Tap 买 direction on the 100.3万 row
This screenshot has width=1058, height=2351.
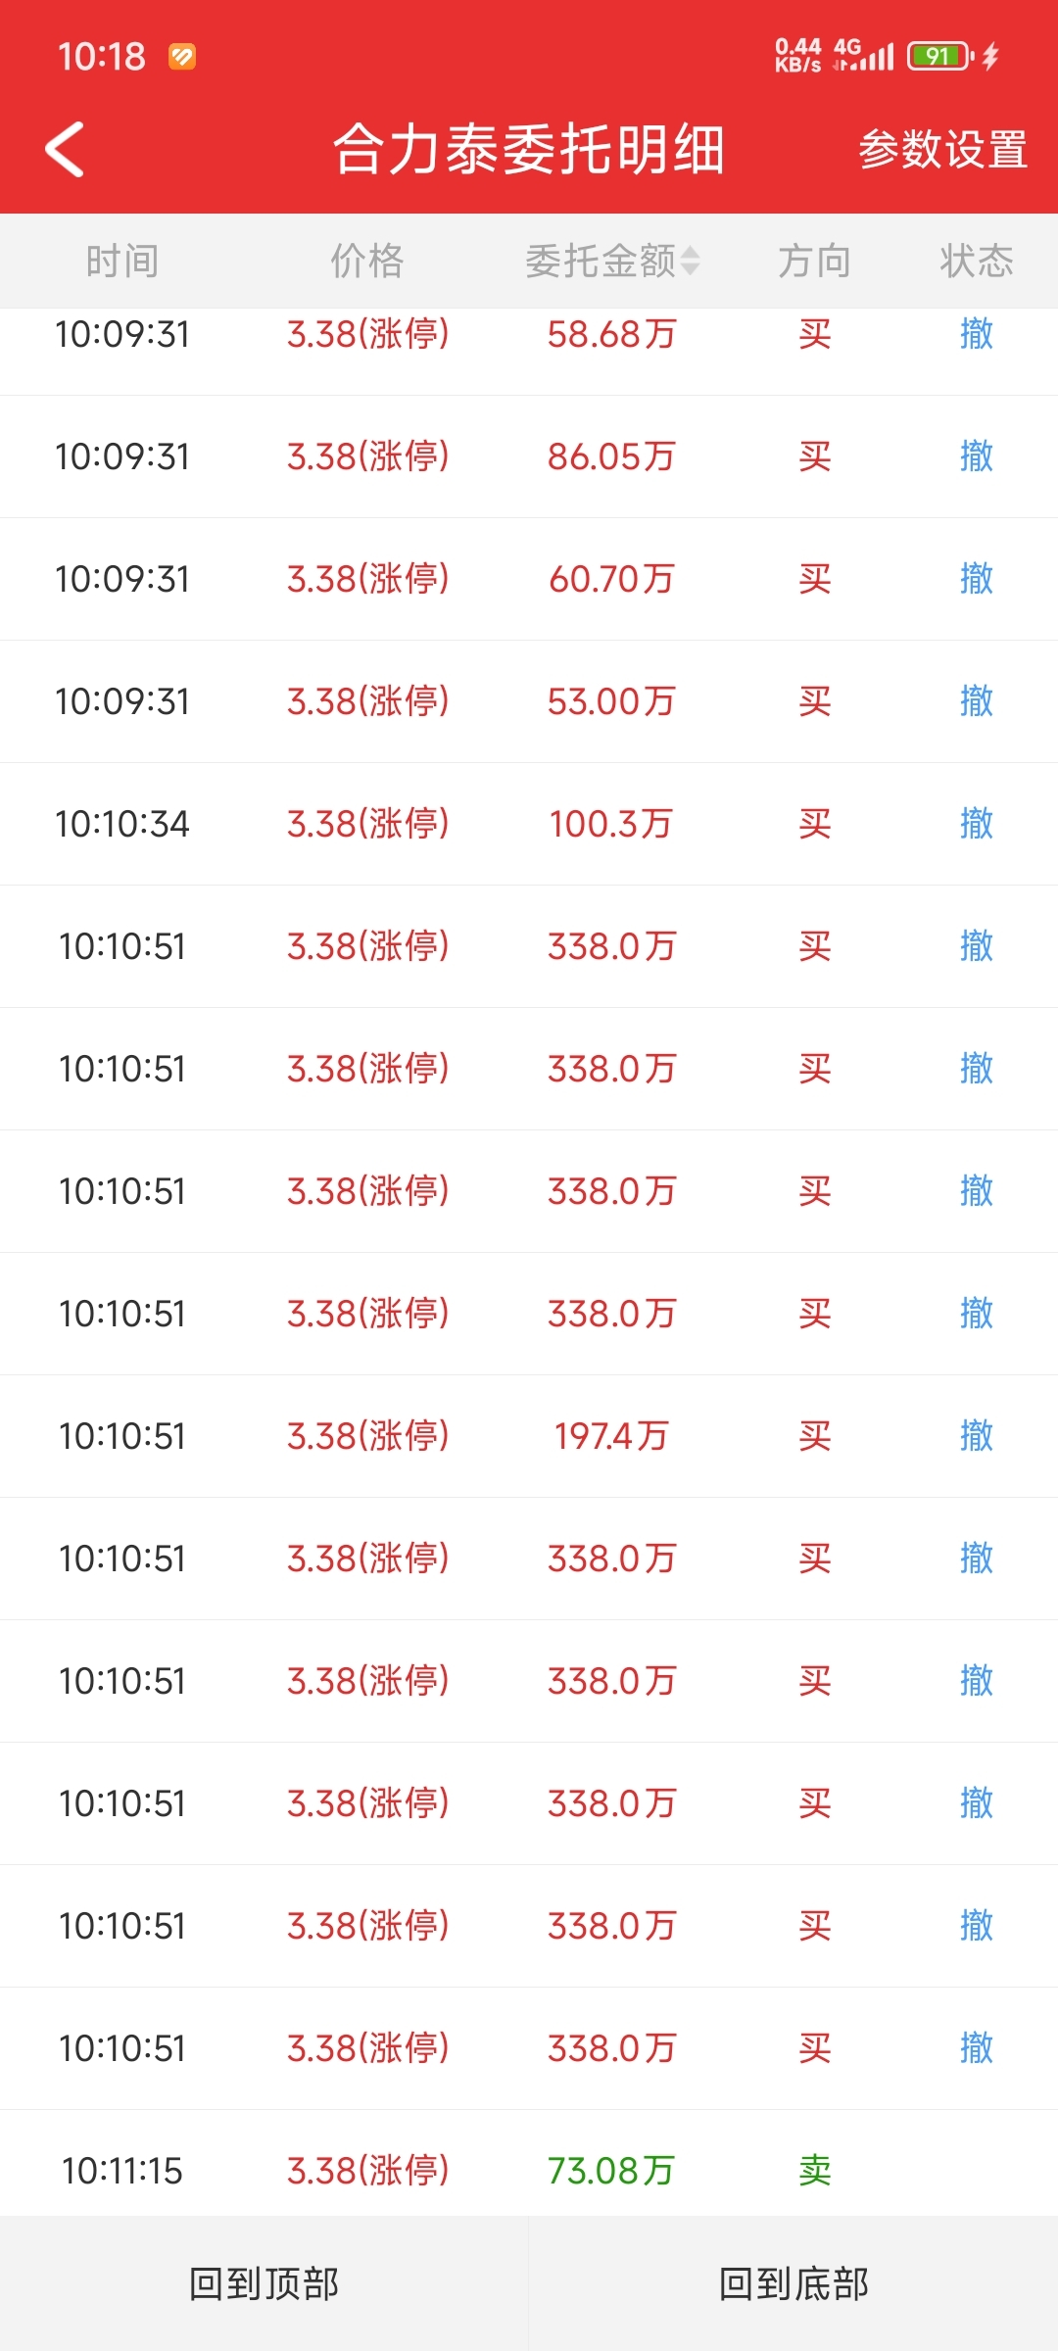pyautogui.click(x=815, y=824)
